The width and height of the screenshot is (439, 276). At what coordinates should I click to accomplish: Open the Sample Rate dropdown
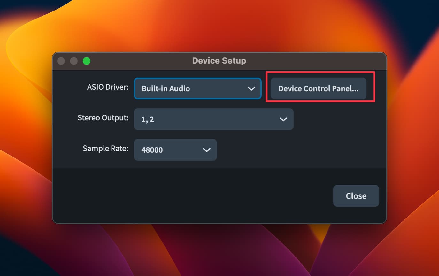pos(175,150)
